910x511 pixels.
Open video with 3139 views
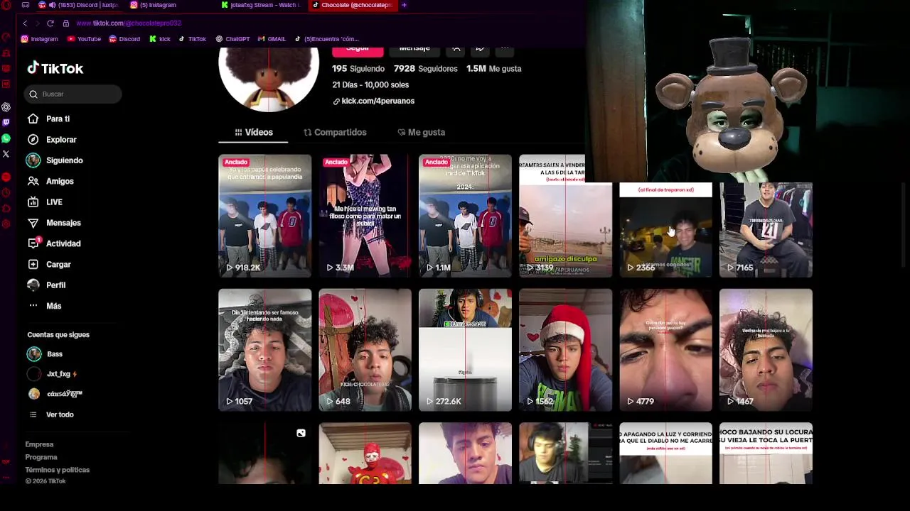(x=565, y=216)
